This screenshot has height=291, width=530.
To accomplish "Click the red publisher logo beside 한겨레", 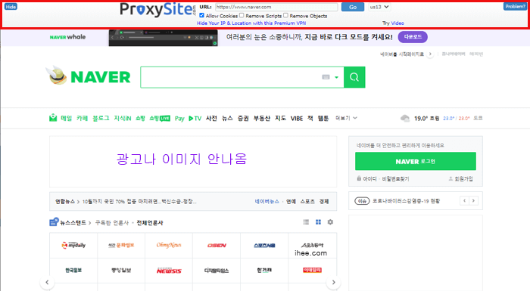I will (312, 270).
